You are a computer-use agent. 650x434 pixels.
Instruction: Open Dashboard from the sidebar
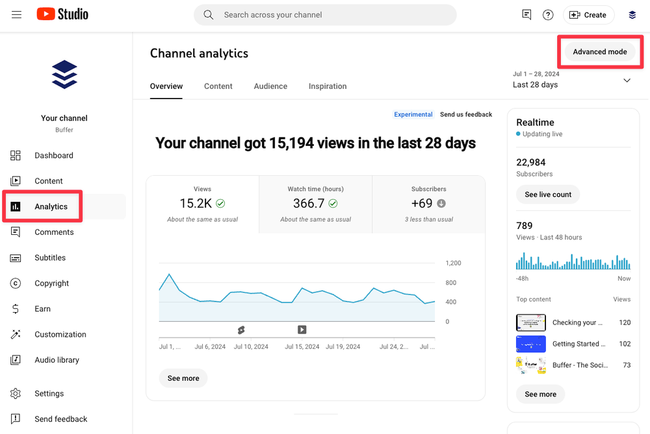tap(54, 155)
